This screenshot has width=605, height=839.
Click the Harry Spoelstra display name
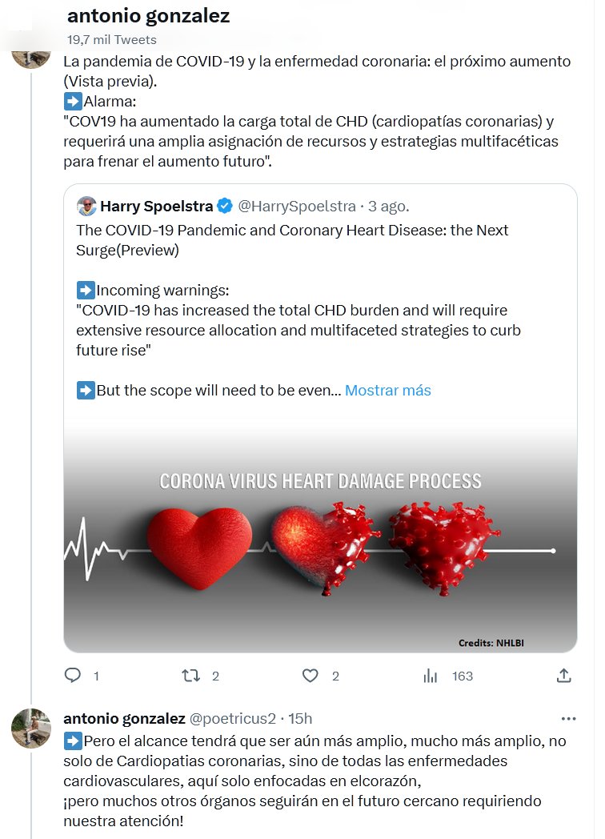(x=157, y=206)
